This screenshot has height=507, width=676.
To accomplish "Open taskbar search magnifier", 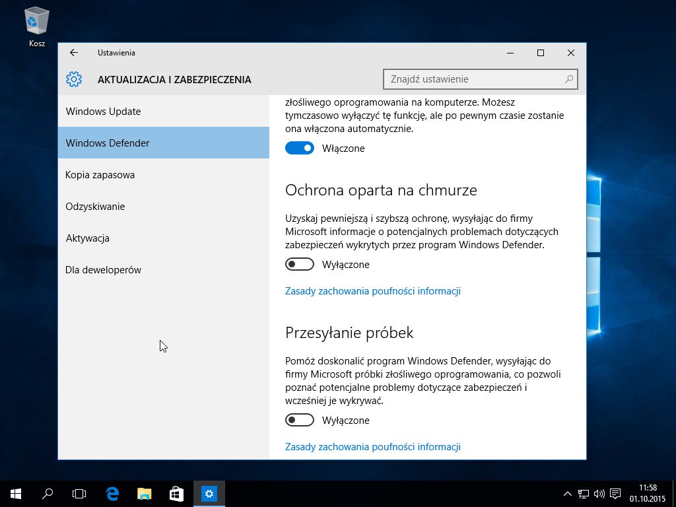I will (48, 494).
